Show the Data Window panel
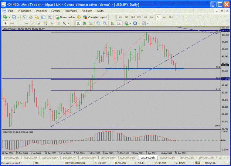The image size is (231, 166). click(31, 17)
